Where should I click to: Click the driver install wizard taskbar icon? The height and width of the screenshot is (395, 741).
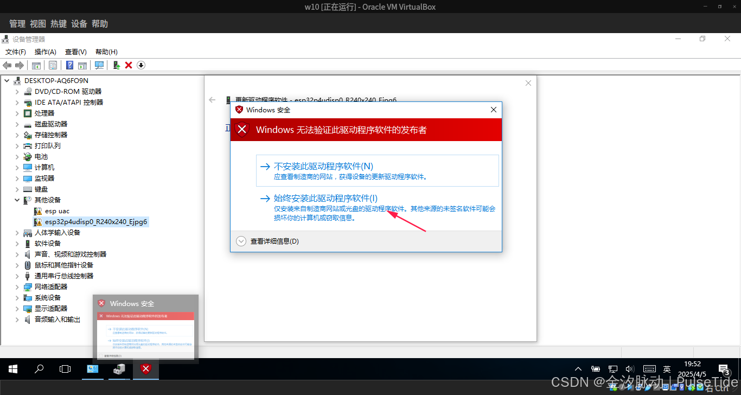(119, 369)
